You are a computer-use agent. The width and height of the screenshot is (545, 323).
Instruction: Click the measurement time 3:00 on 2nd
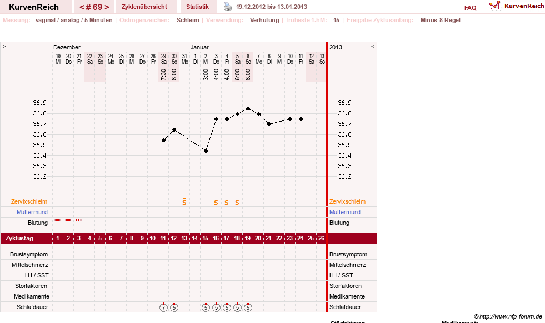(x=206, y=75)
